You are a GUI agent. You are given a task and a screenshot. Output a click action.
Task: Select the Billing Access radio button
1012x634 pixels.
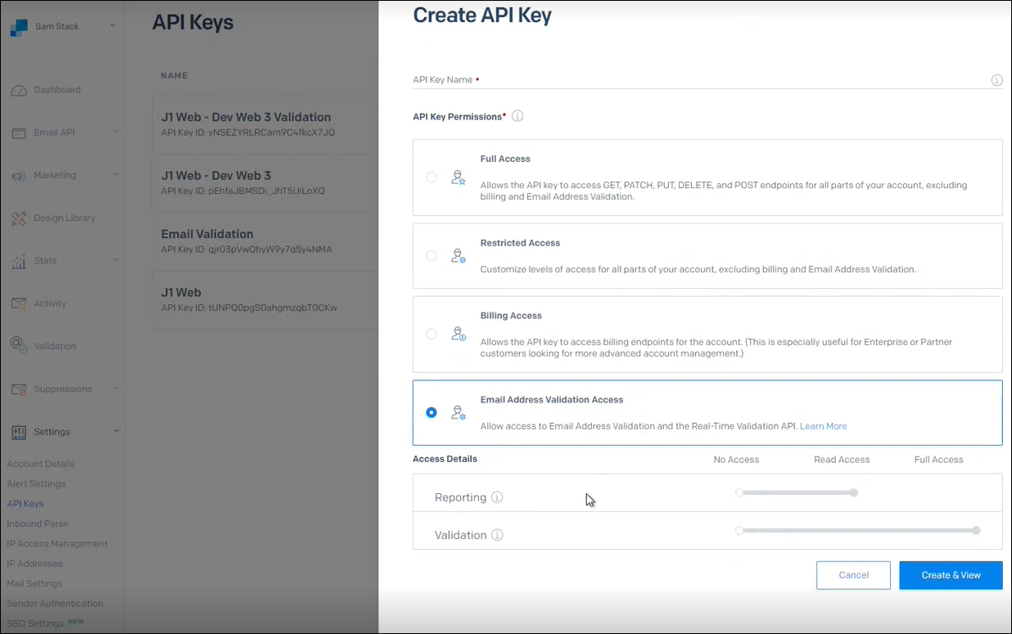coord(431,334)
